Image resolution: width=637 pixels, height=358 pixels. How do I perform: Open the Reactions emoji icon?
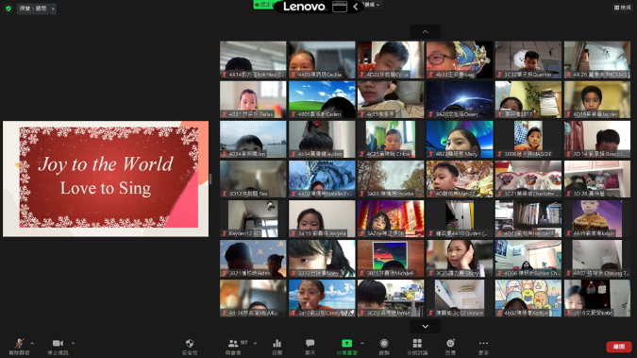click(x=450, y=347)
